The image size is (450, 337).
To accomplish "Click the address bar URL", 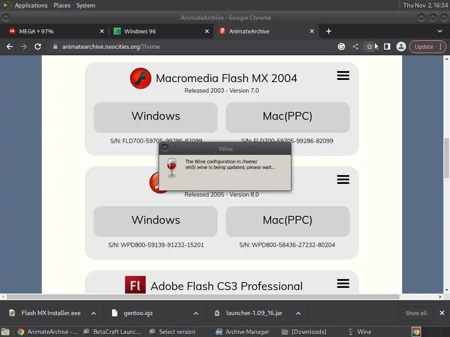I will (x=111, y=47).
